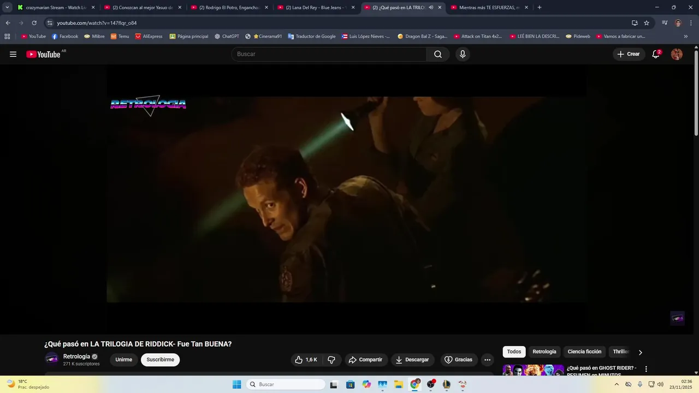Viewport: 699px width, 393px height.
Task: Open the account avatar menu
Action: coord(677,54)
